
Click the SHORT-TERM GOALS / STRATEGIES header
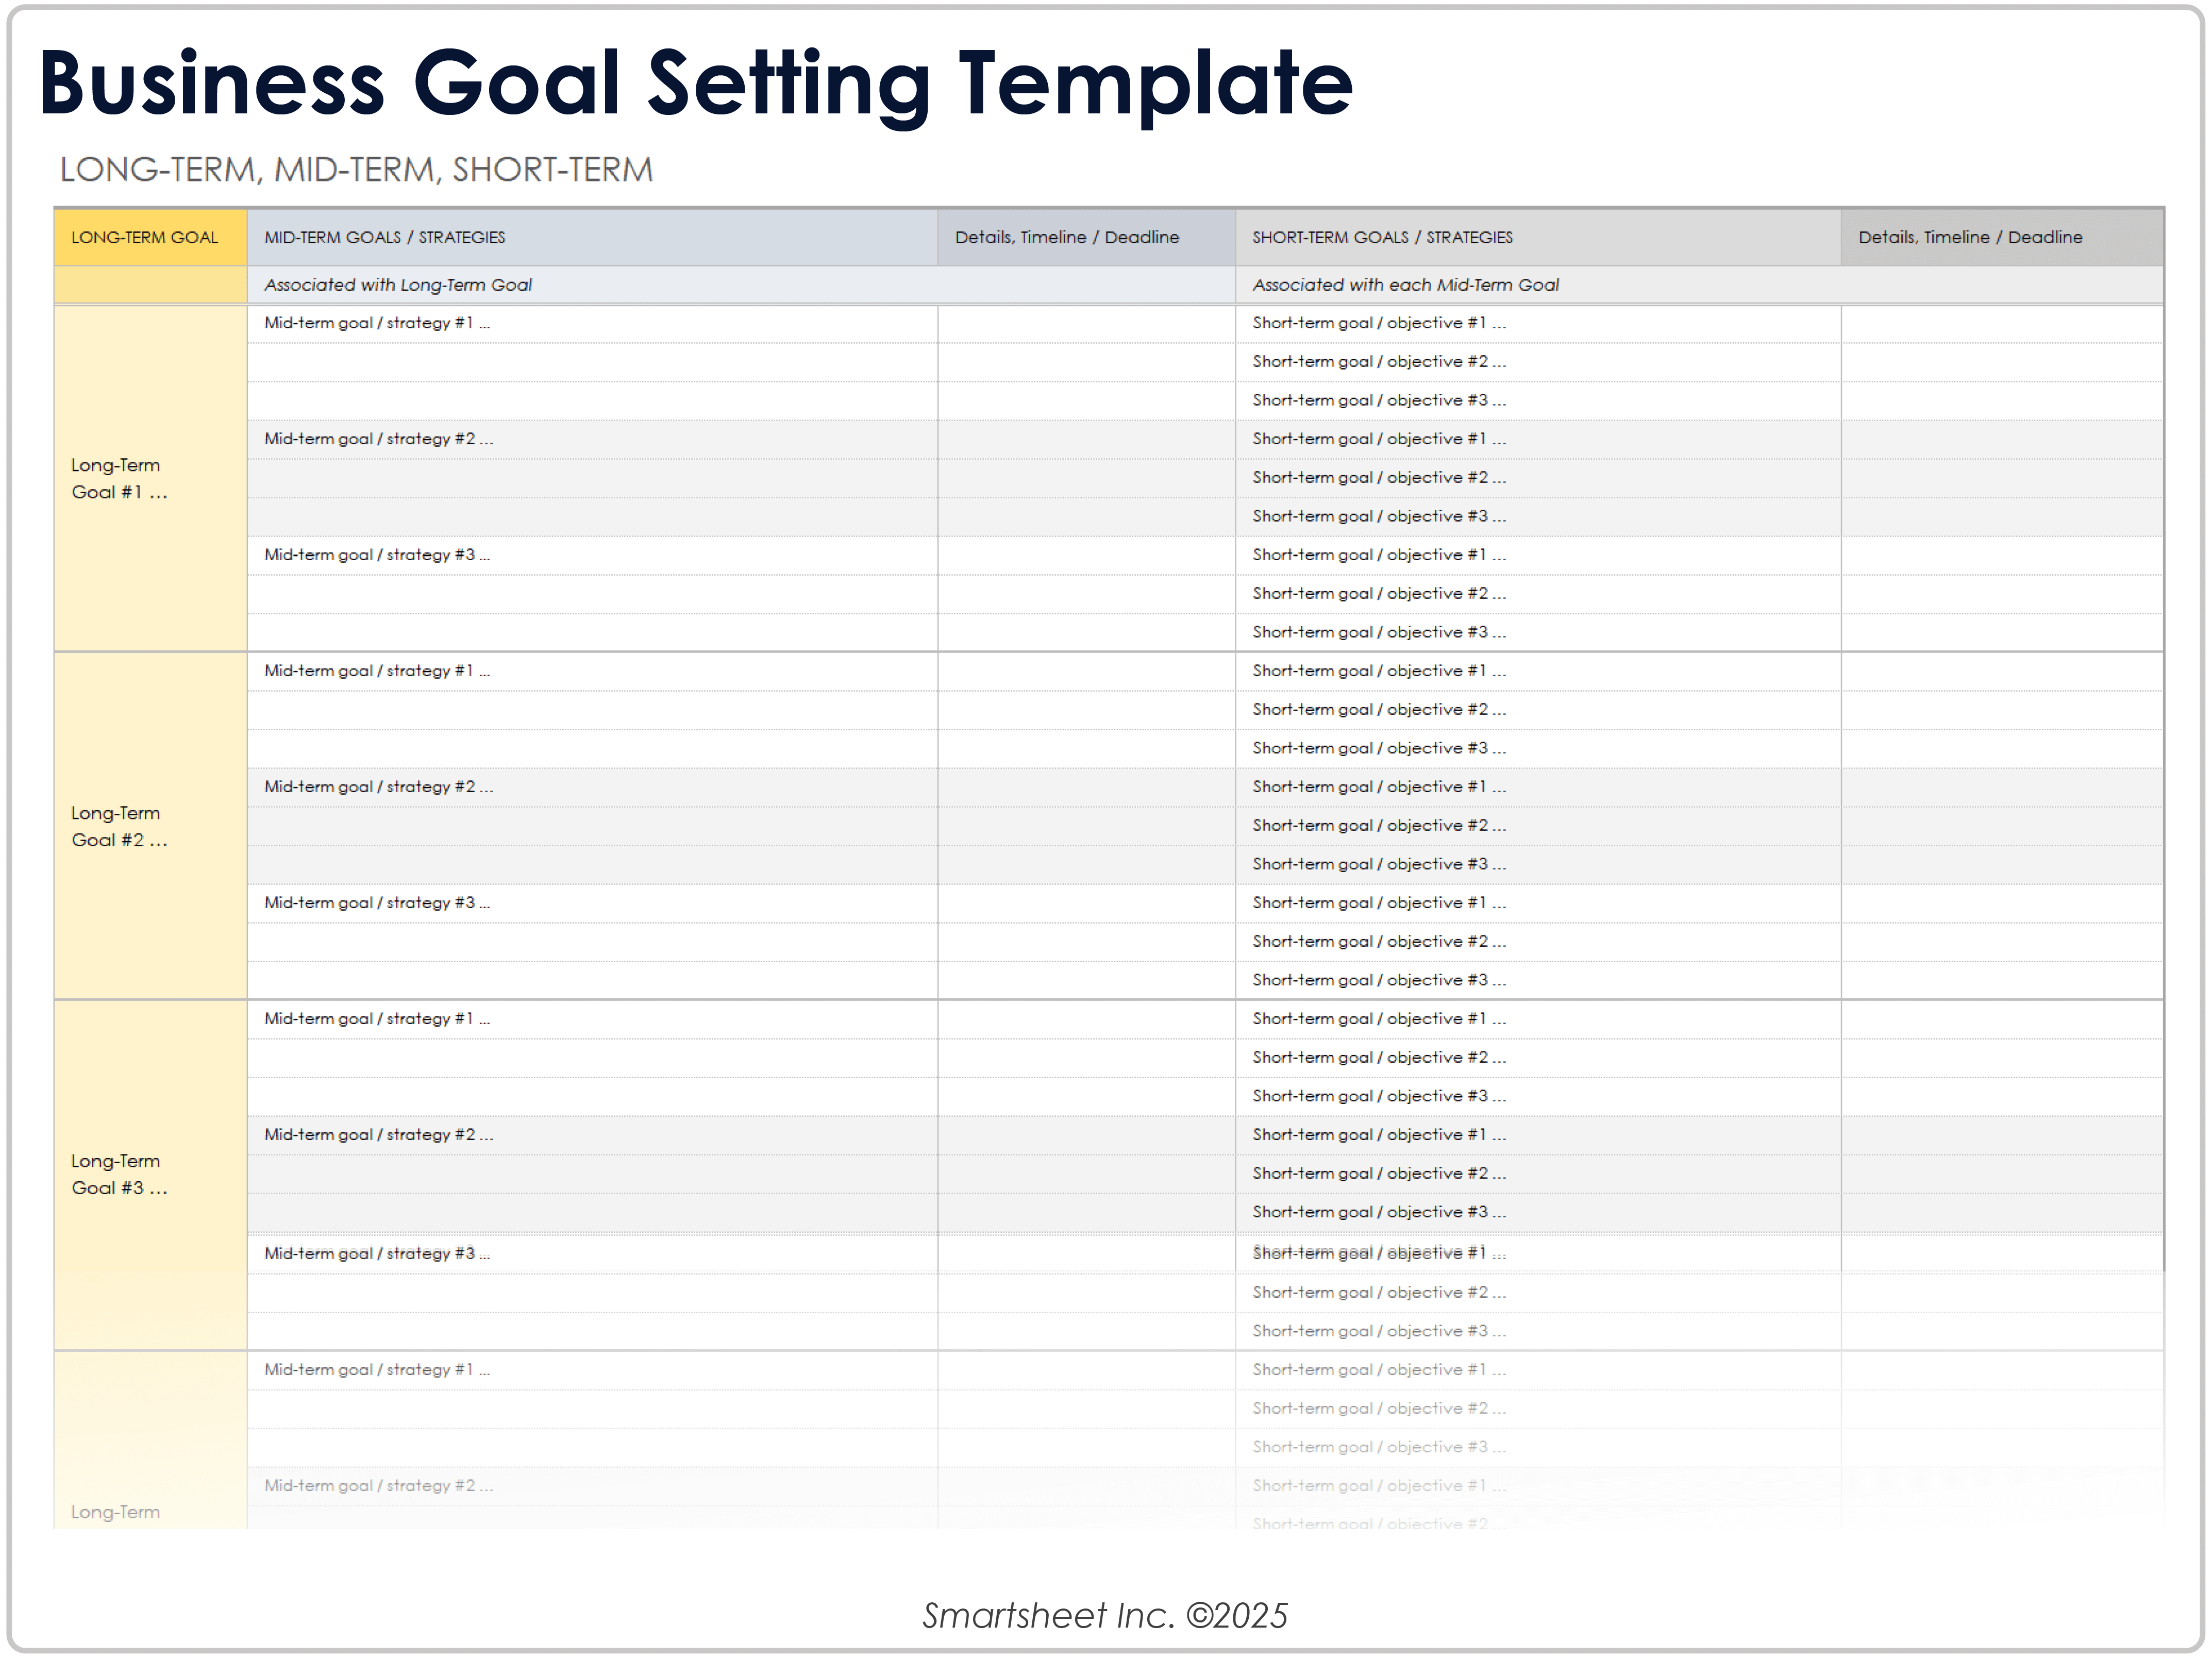1382,238
